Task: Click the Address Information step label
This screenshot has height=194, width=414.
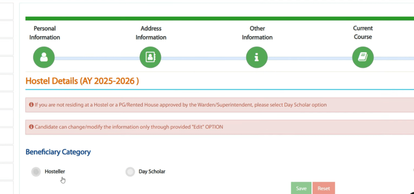Action: [x=151, y=33]
